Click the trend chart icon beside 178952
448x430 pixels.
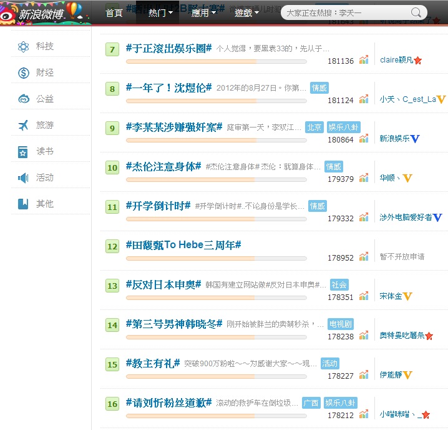click(x=364, y=256)
